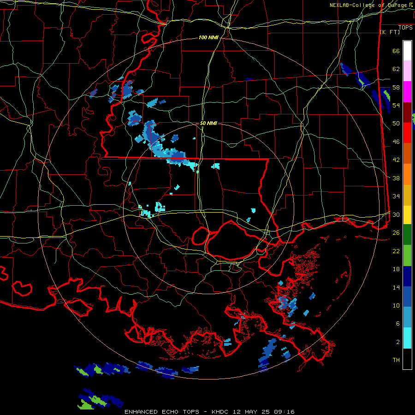Click the legend value 46

pyautogui.click(x=396, y=142)
